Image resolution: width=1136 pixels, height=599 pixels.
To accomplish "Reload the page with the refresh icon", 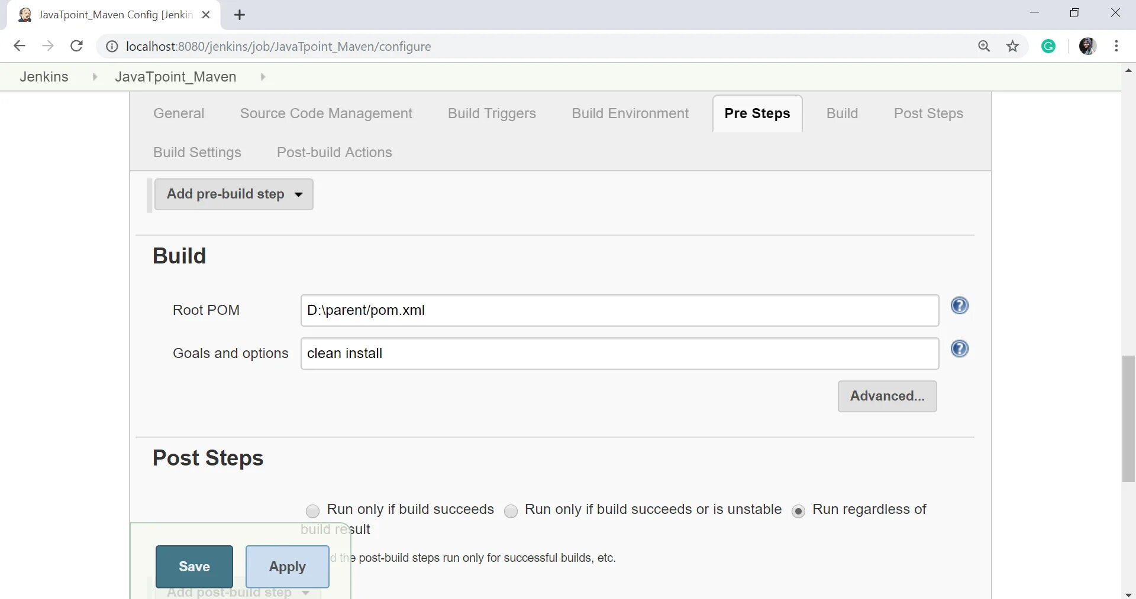I will click(x=76, y=46).
